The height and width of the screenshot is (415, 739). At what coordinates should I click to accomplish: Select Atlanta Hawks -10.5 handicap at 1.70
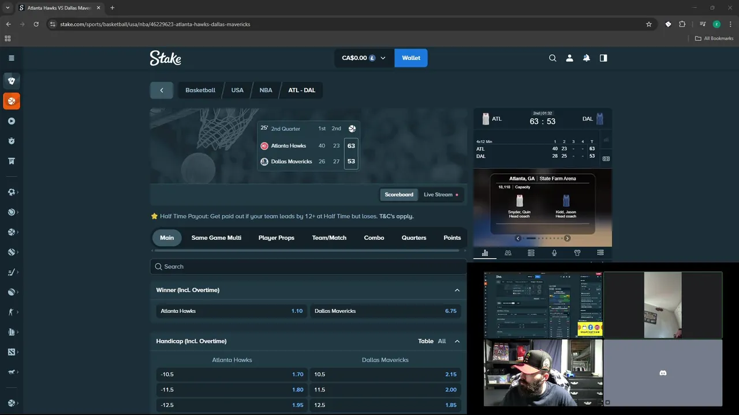pos(232,374)
